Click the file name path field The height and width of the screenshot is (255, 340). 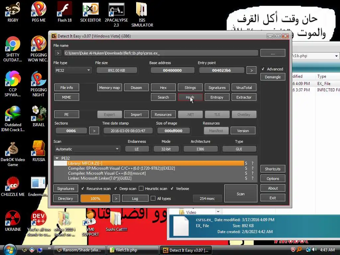[161, 53]
